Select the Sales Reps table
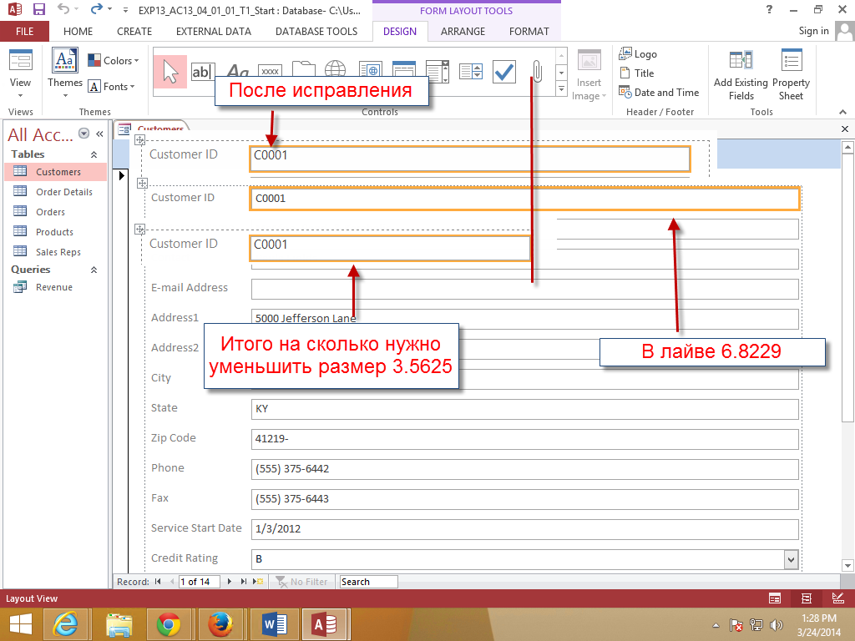 click(56, 252)
